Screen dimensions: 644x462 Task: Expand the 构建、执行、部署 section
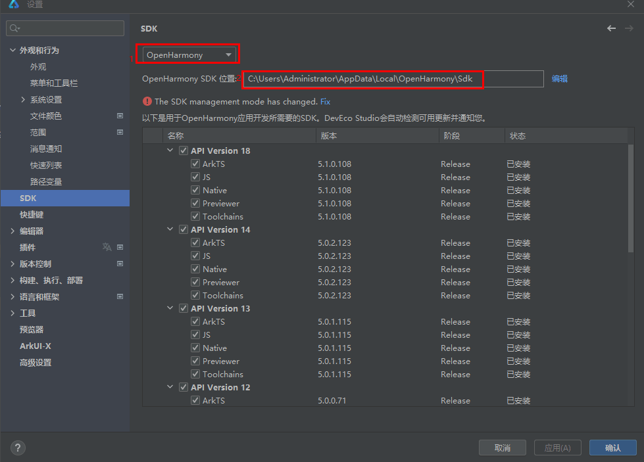[x=12, y=280]
